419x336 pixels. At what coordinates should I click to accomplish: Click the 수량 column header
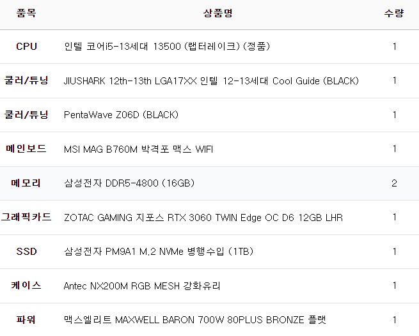coord(394,13)
